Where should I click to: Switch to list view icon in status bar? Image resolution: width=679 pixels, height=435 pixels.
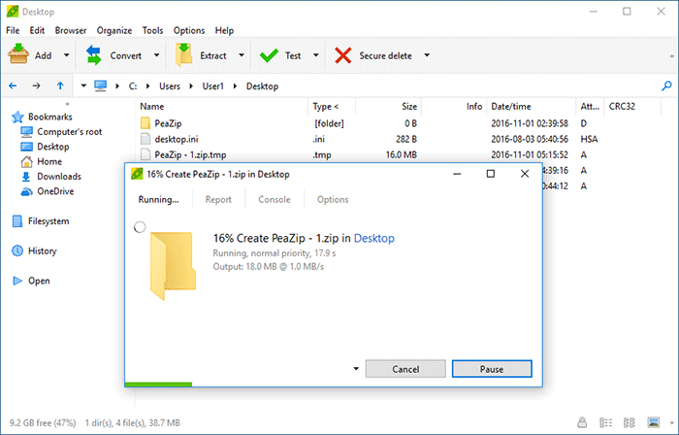point(630,422)
